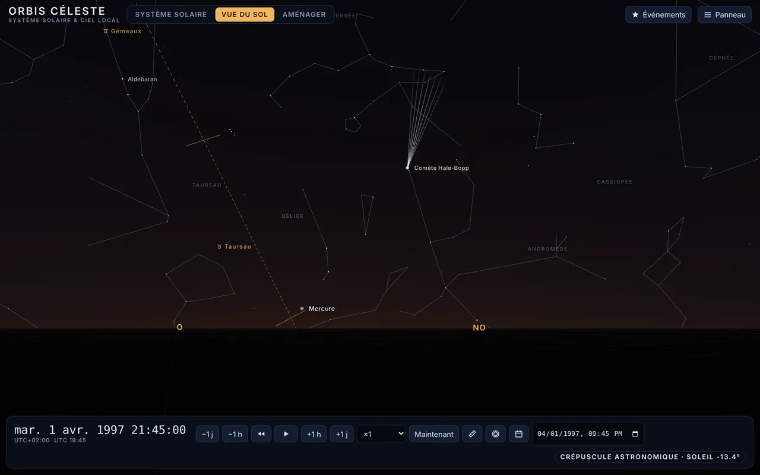Viewport: 760px width, 475px height.
Task: Open the calendar icon button
Action: tap(518, 434)
